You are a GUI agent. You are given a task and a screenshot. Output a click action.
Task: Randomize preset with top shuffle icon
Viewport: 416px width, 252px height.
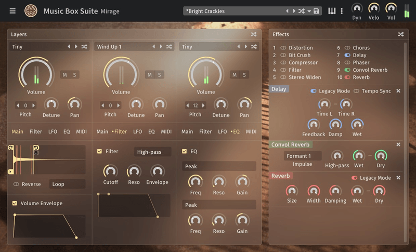(x=302, y=11)
